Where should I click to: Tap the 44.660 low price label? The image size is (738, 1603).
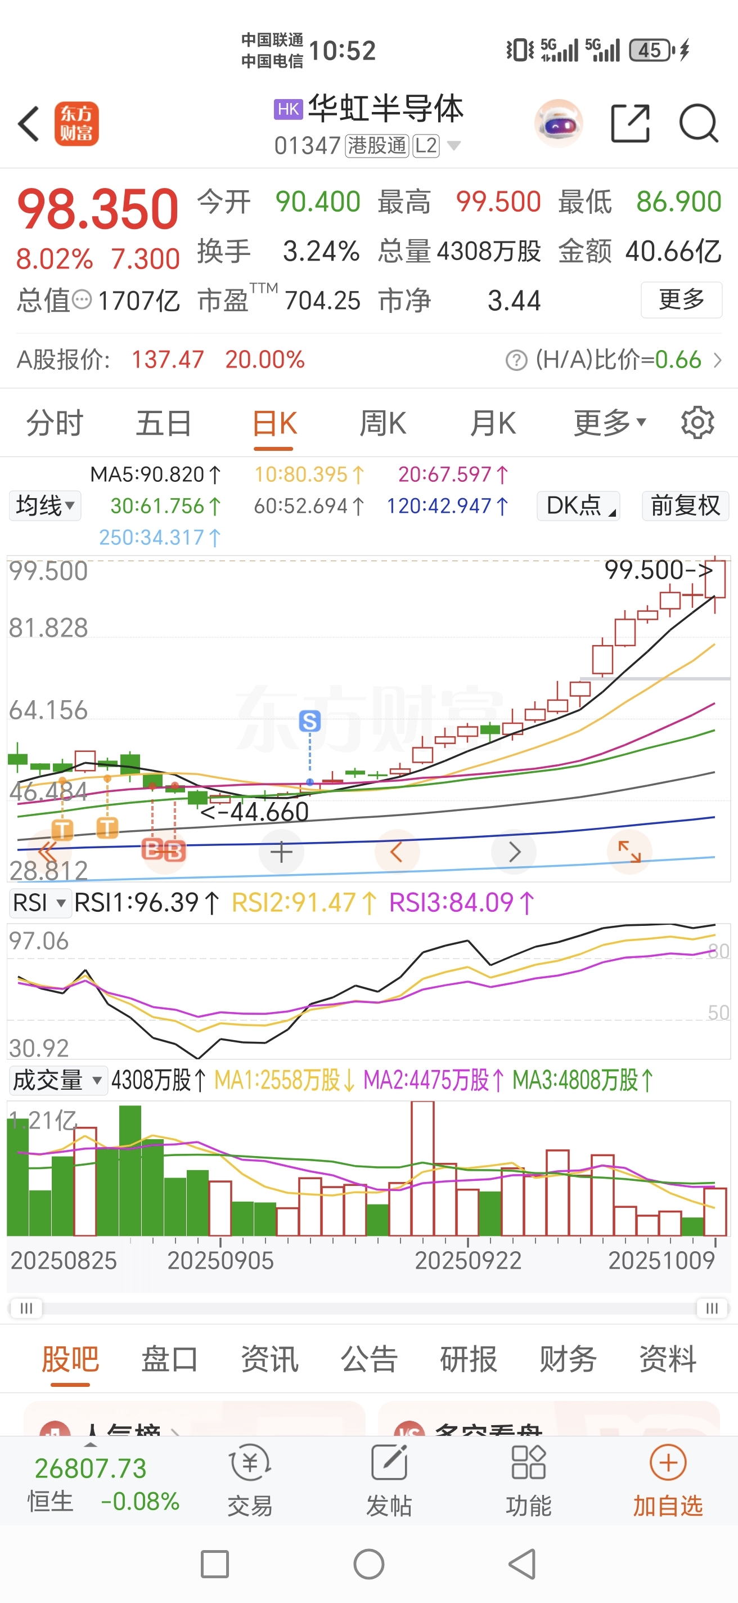coord(254,812)
